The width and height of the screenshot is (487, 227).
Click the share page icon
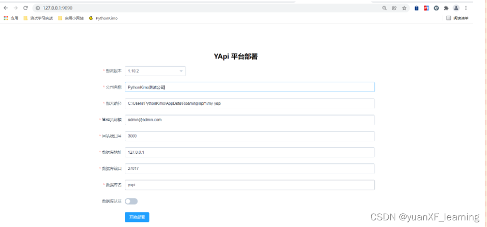coord(394,8)
